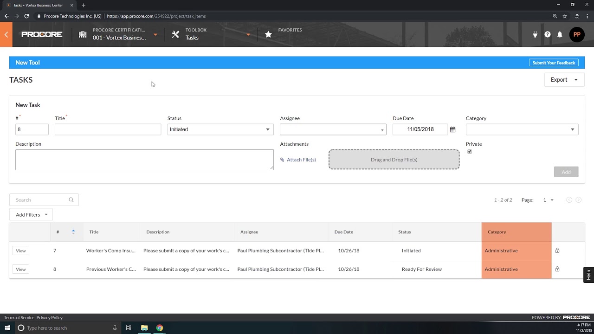
Task: Click the Title column header
Action: tap(94, 232)
